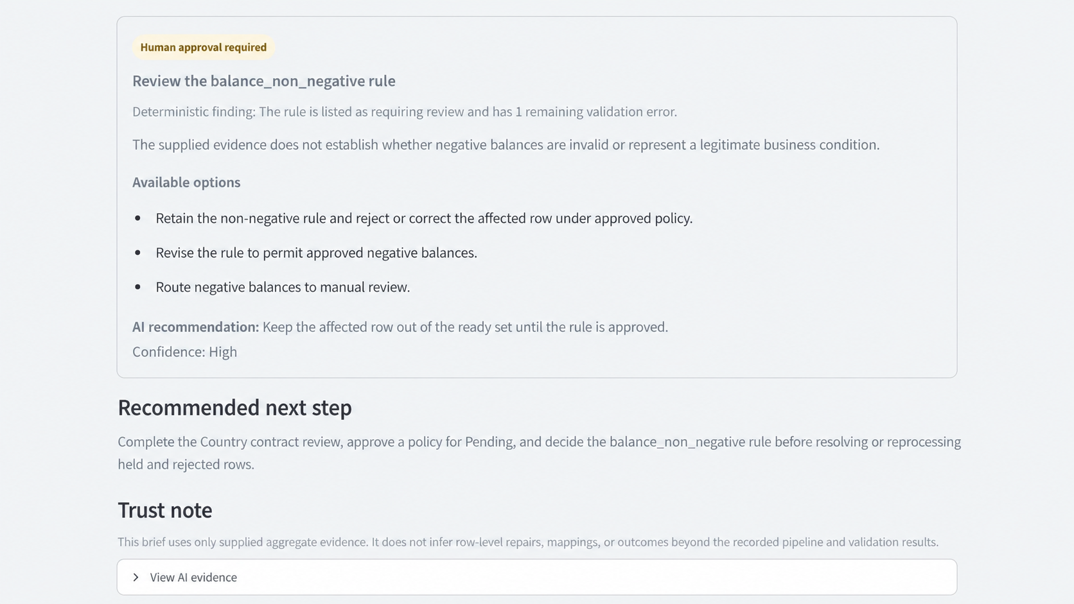The width and height of the screenshot is (1074, 604).
Task: Click the trust note paragraph about aggregate evidence
Action: (528, 542)
